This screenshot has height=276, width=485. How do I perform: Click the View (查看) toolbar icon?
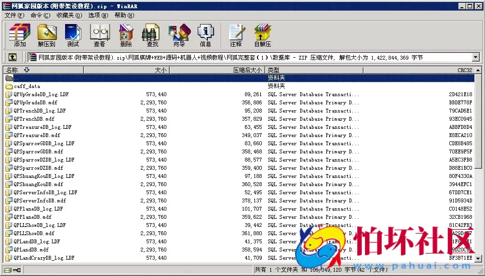(x=100, y=35)
